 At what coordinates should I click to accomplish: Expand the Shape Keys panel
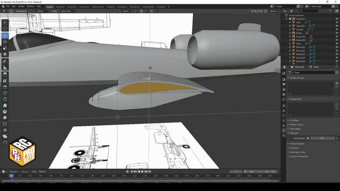pos(296,99)
